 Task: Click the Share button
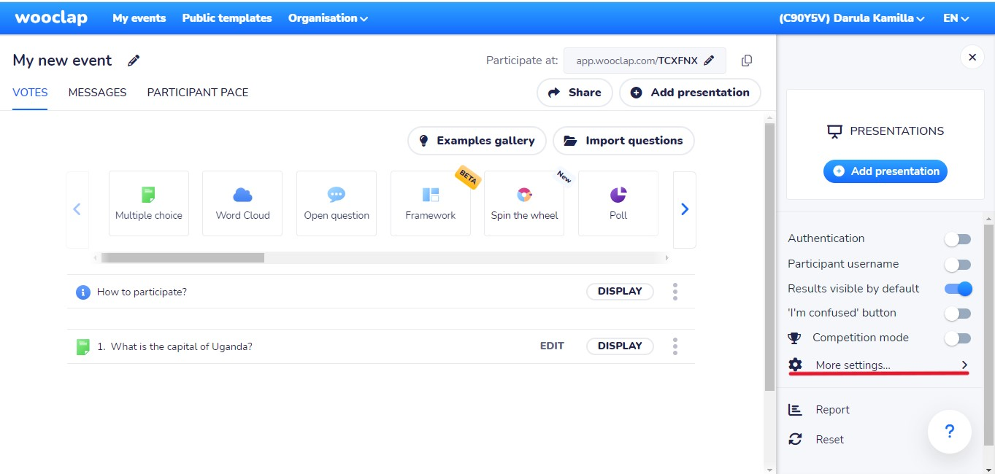pos(575,93)
